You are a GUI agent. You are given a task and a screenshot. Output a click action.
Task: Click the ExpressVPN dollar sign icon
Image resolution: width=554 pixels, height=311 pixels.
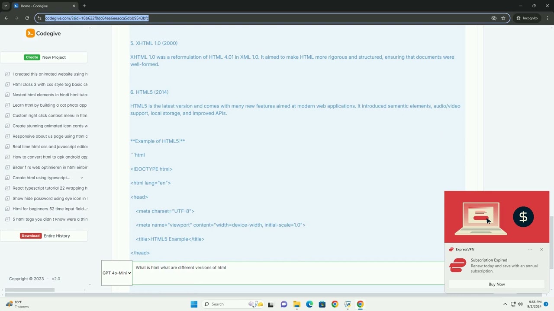[x=523, y=217]
